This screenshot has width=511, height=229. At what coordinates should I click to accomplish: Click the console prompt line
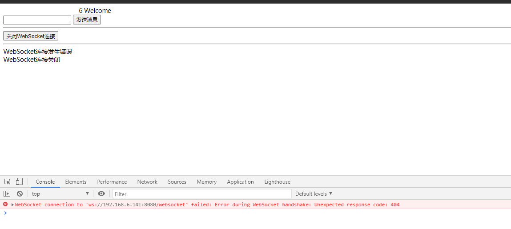coord(255,213)
